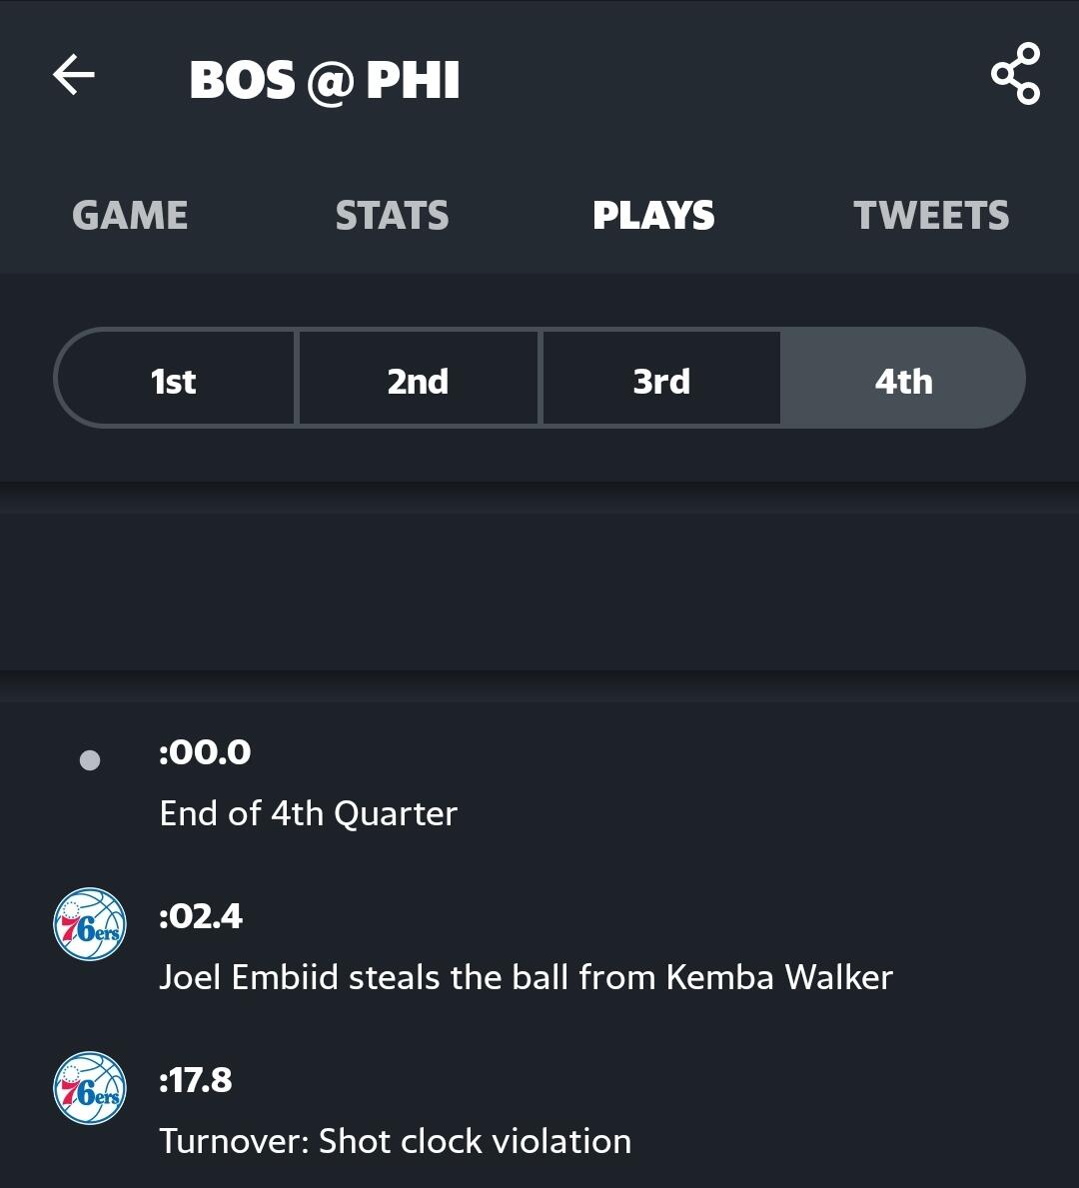1079x1188 pixels.
Task: Select the 1st quarter segment
Action: (175, 378)
